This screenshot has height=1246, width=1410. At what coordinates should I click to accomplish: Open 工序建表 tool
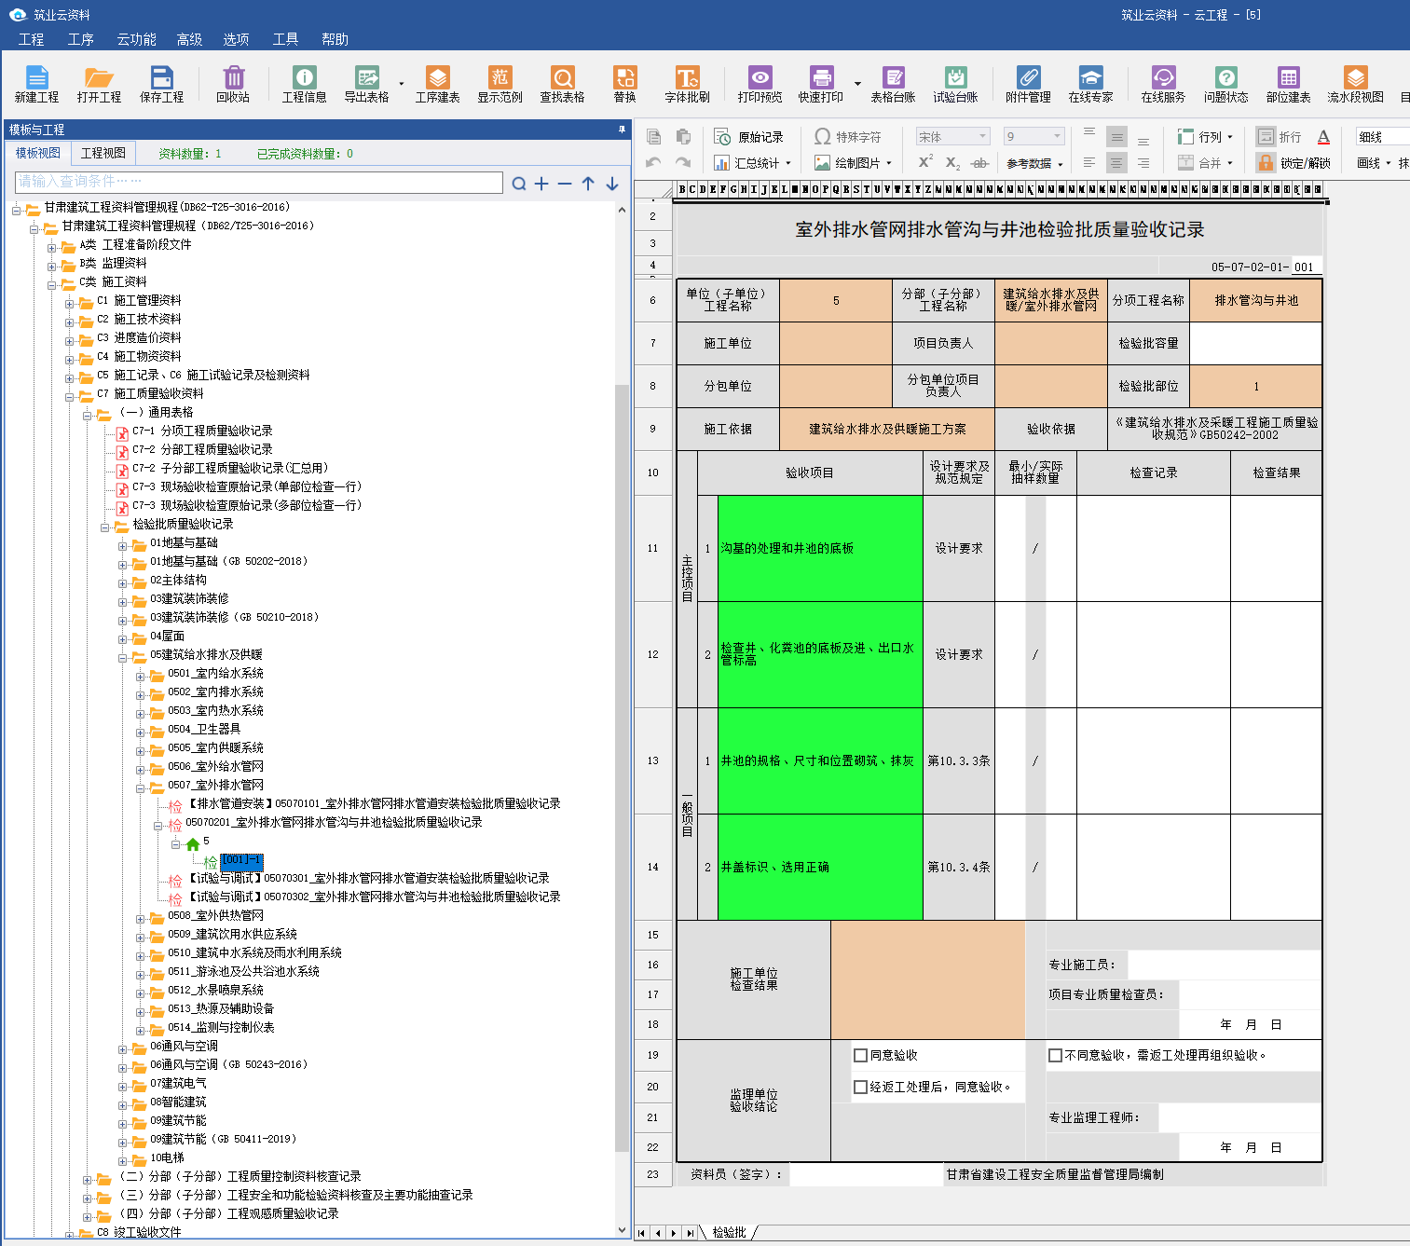tap(438, 84)
